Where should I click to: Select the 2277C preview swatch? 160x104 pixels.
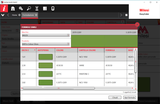46,74
